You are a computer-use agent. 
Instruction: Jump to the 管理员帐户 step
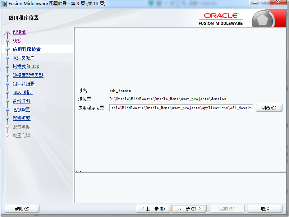tap(24, 58)
